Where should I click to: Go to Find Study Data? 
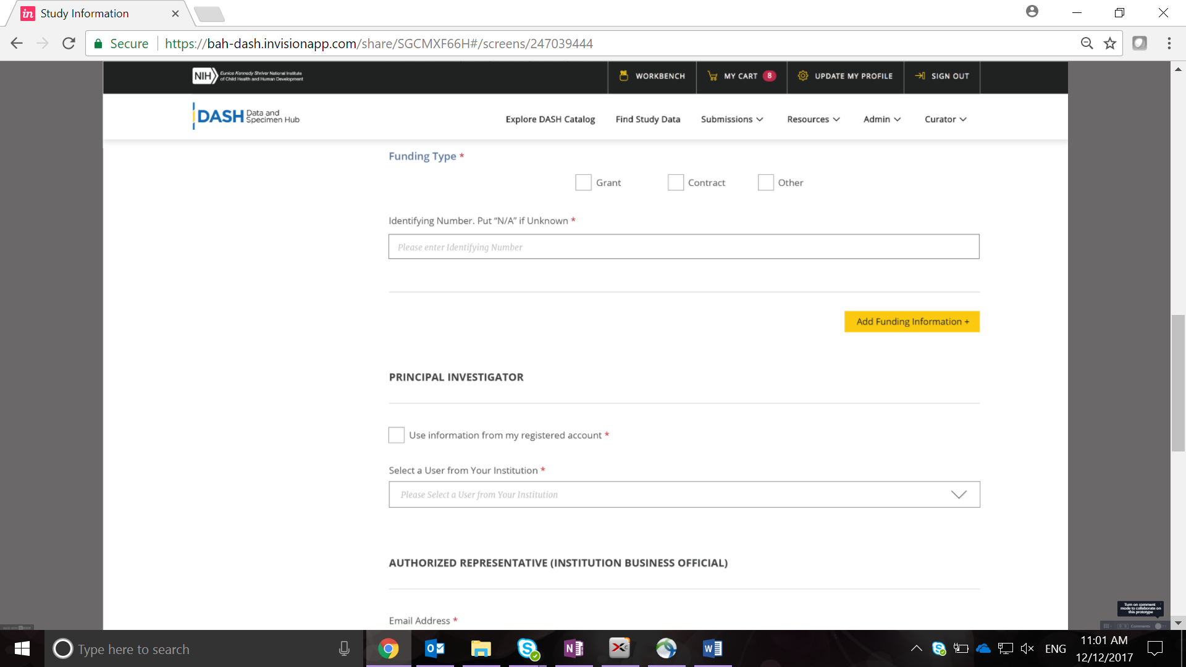(x=647, y=119)
